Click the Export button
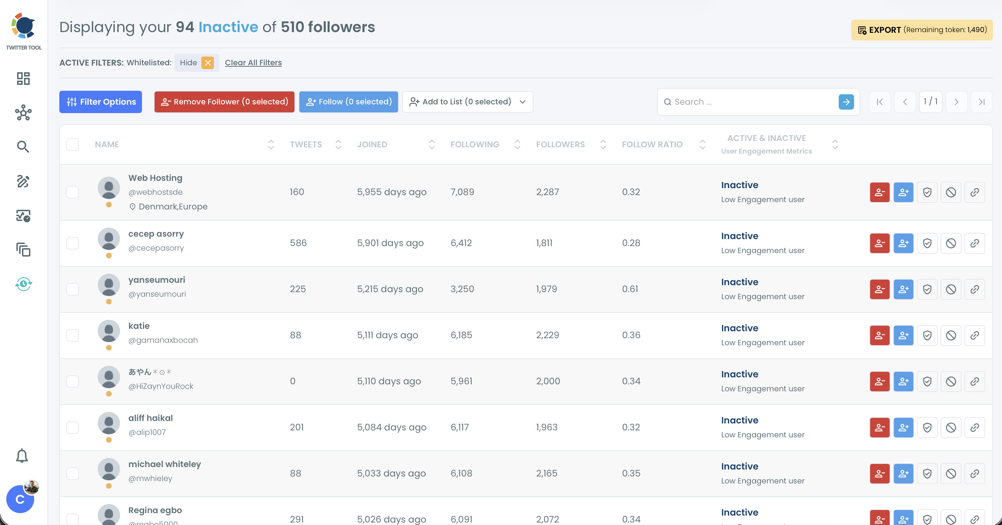1002x525 pixels. [x=922, y=30]
